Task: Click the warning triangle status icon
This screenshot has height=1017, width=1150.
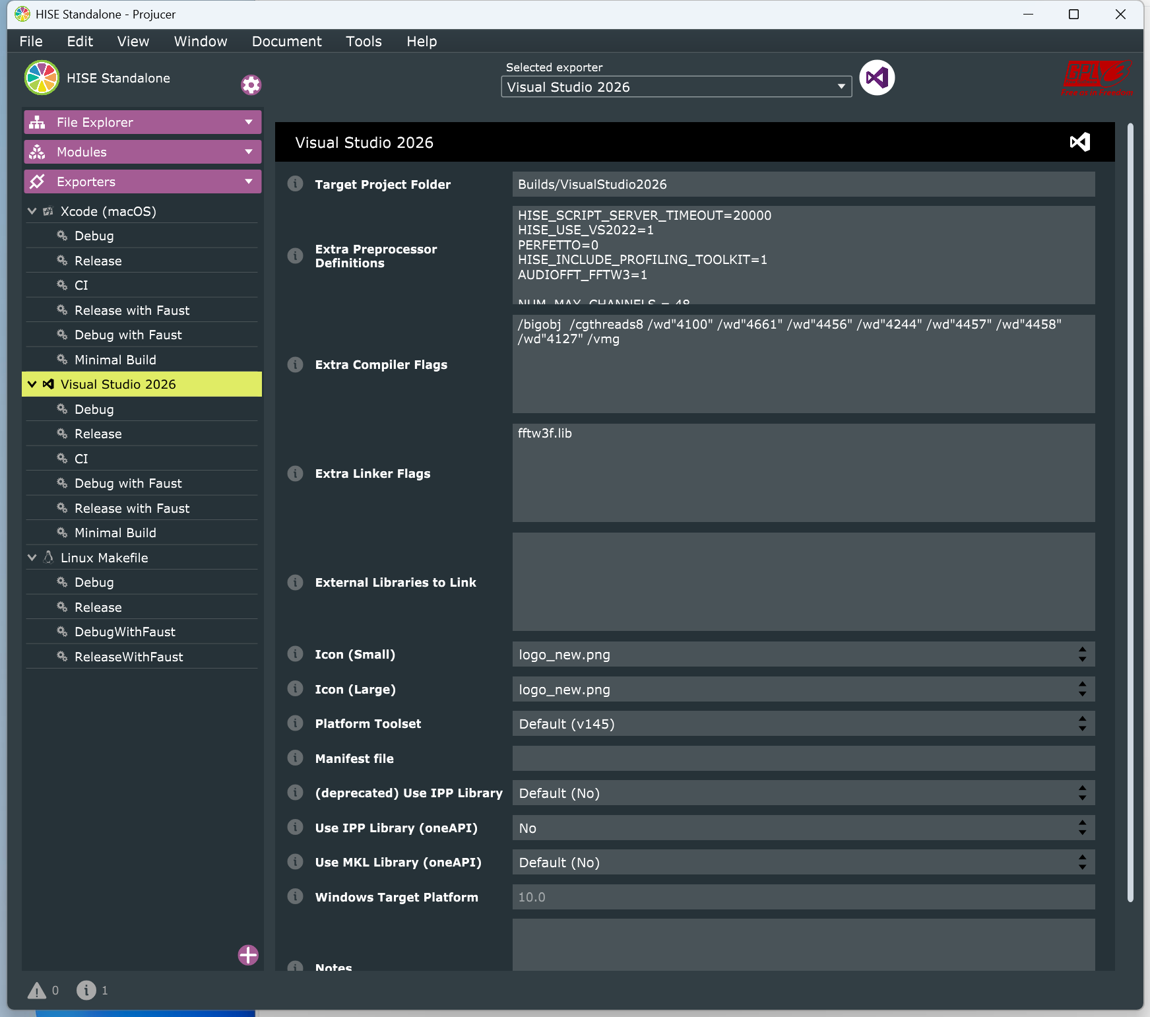Action: (x=37, y=991)
